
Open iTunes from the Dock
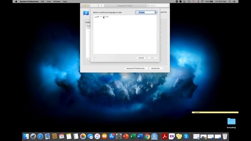click(x=97, y=136)
